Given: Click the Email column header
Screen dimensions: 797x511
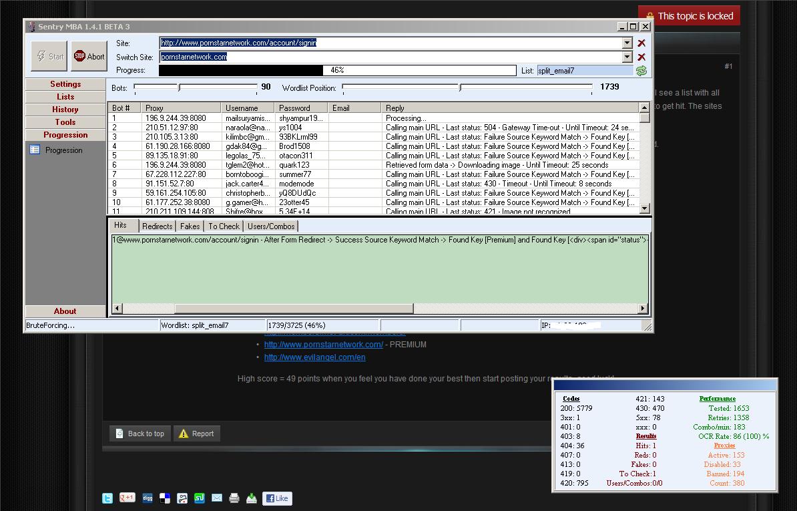Looking at the screenshot, I should coord(354,108).
